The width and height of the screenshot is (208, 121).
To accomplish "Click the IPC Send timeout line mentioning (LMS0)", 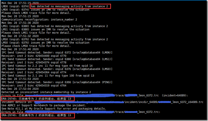I will tap(57, 69).
